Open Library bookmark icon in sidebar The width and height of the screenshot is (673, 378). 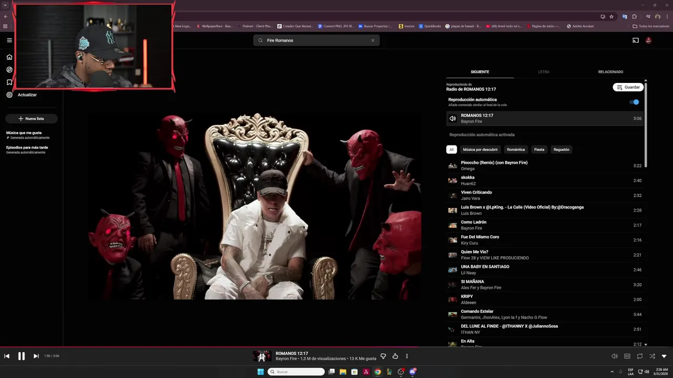click(9, 82)
